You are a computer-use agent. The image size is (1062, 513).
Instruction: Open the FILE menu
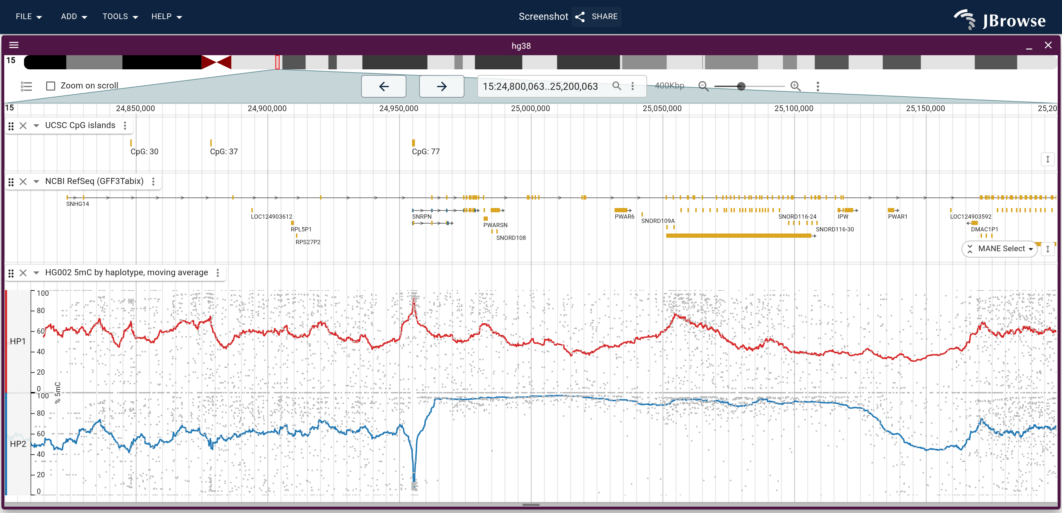29,17
